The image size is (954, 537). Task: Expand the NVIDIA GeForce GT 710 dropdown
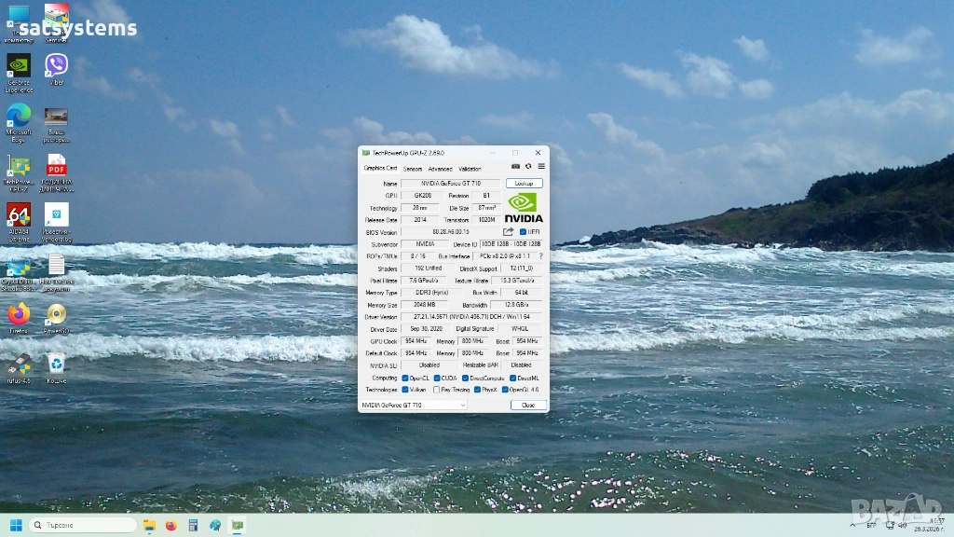[462, 406]
